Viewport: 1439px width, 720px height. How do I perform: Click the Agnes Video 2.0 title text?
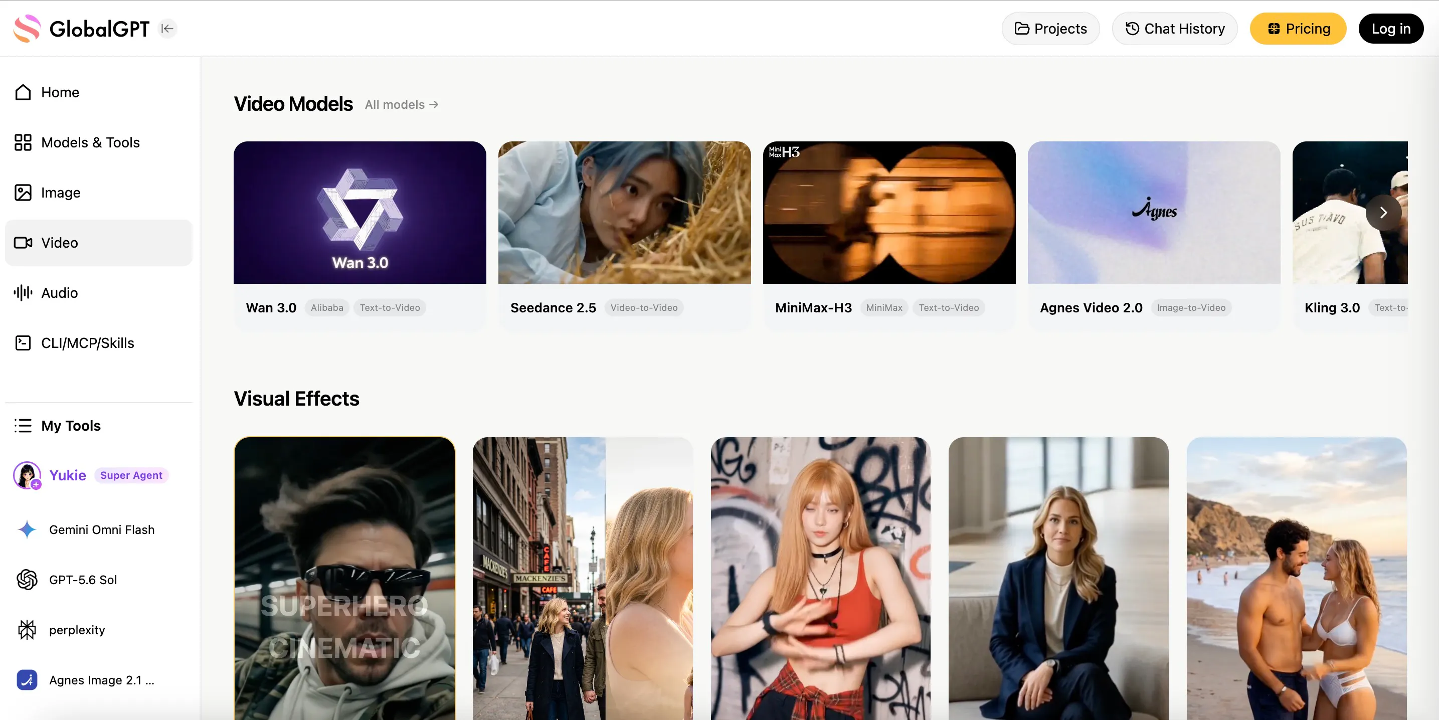tap(1091, 308)
